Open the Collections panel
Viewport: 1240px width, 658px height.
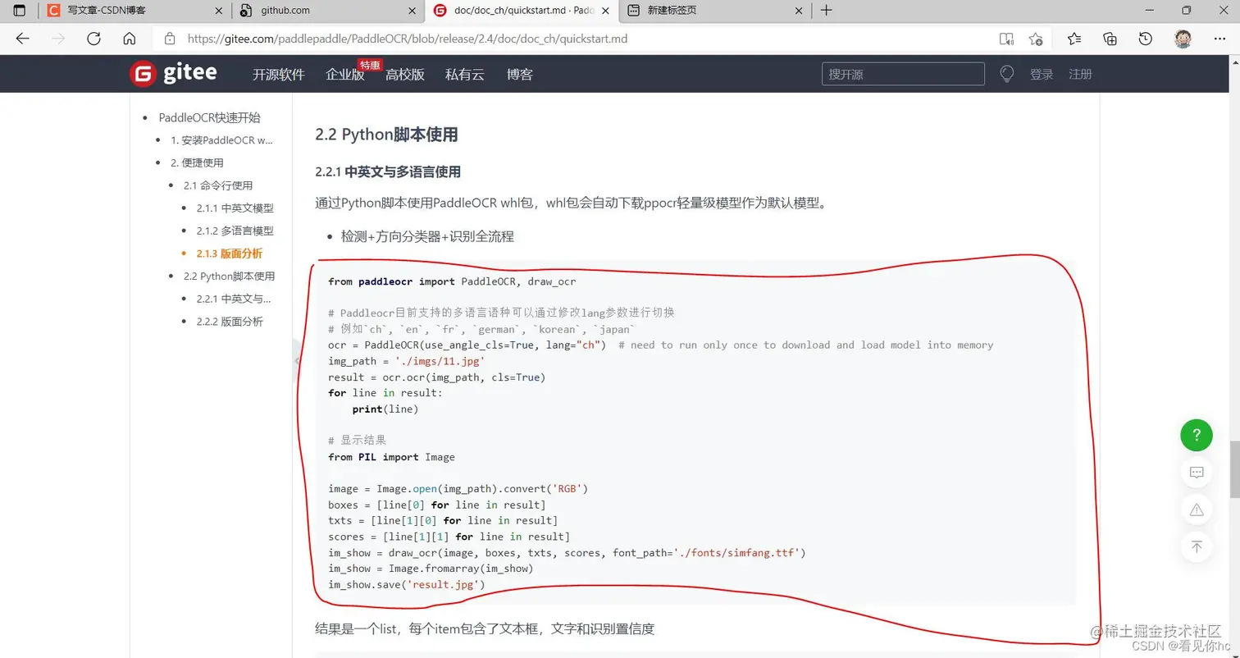pos(1110,39)
